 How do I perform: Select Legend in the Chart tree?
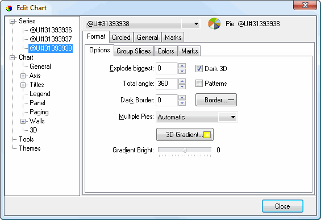[40, 94]
